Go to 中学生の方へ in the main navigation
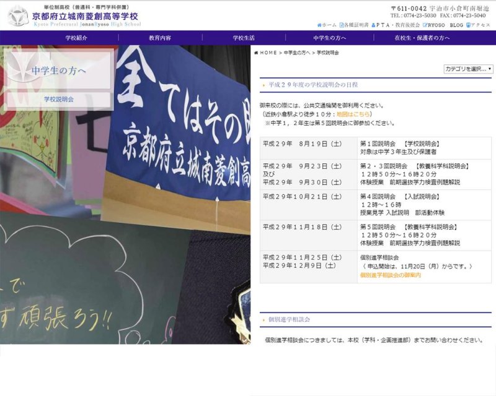The width and height of the screenshot is (496, 396). [x=329, y=38]
